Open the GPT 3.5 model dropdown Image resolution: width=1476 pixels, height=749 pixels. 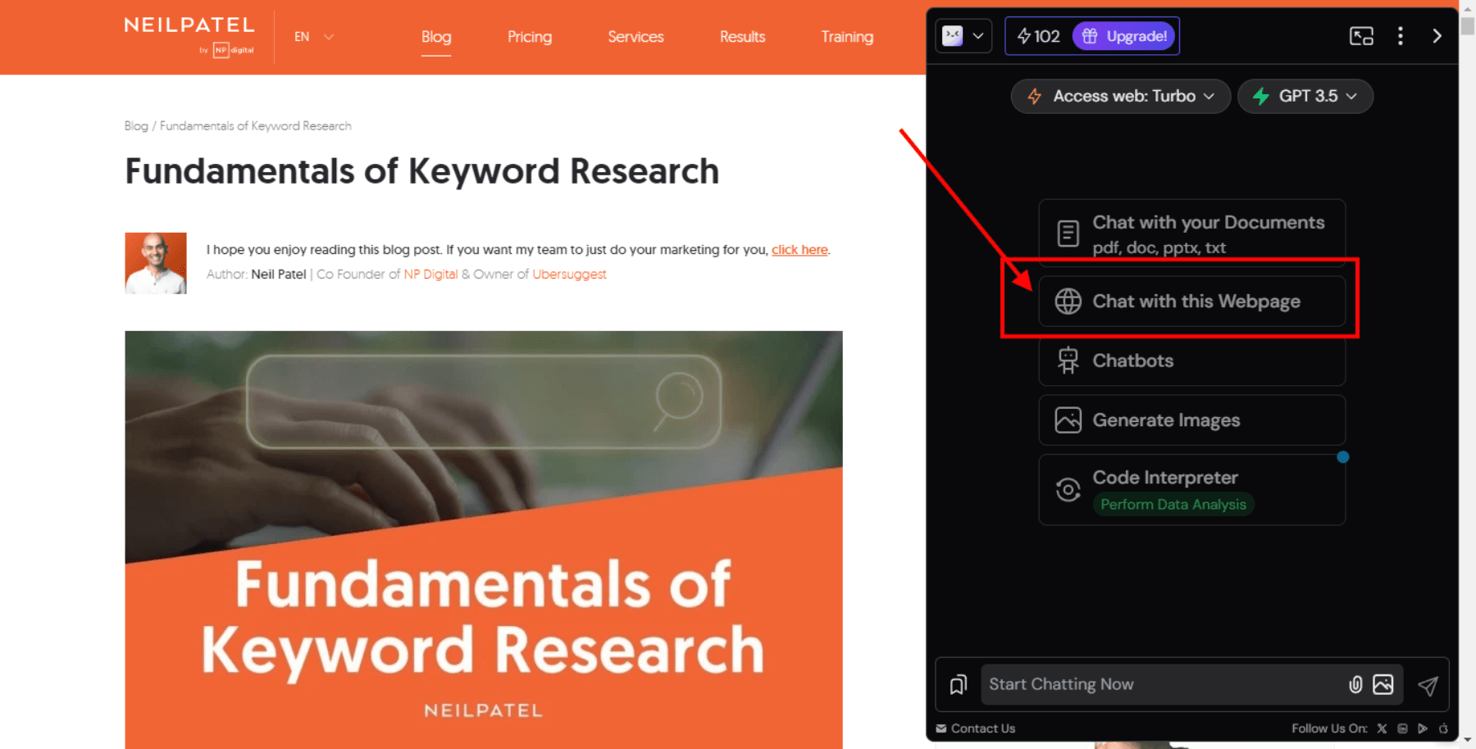coord(1305,96)
